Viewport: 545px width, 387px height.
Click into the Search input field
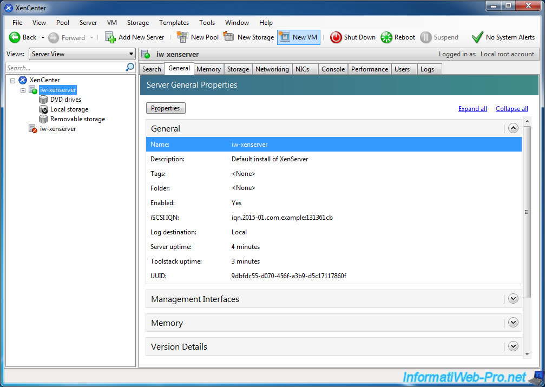pos(65,68)
